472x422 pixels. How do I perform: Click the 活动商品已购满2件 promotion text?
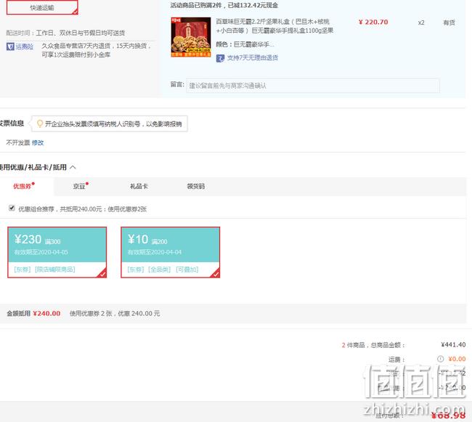224,5
